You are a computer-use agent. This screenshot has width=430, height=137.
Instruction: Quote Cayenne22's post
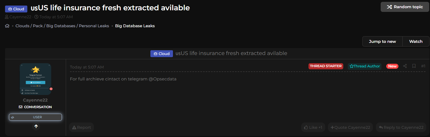pyautogui.click(x=350, y=127)
